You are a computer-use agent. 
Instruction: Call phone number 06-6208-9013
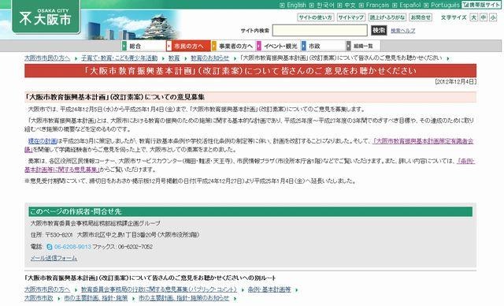tap(72, 247)
